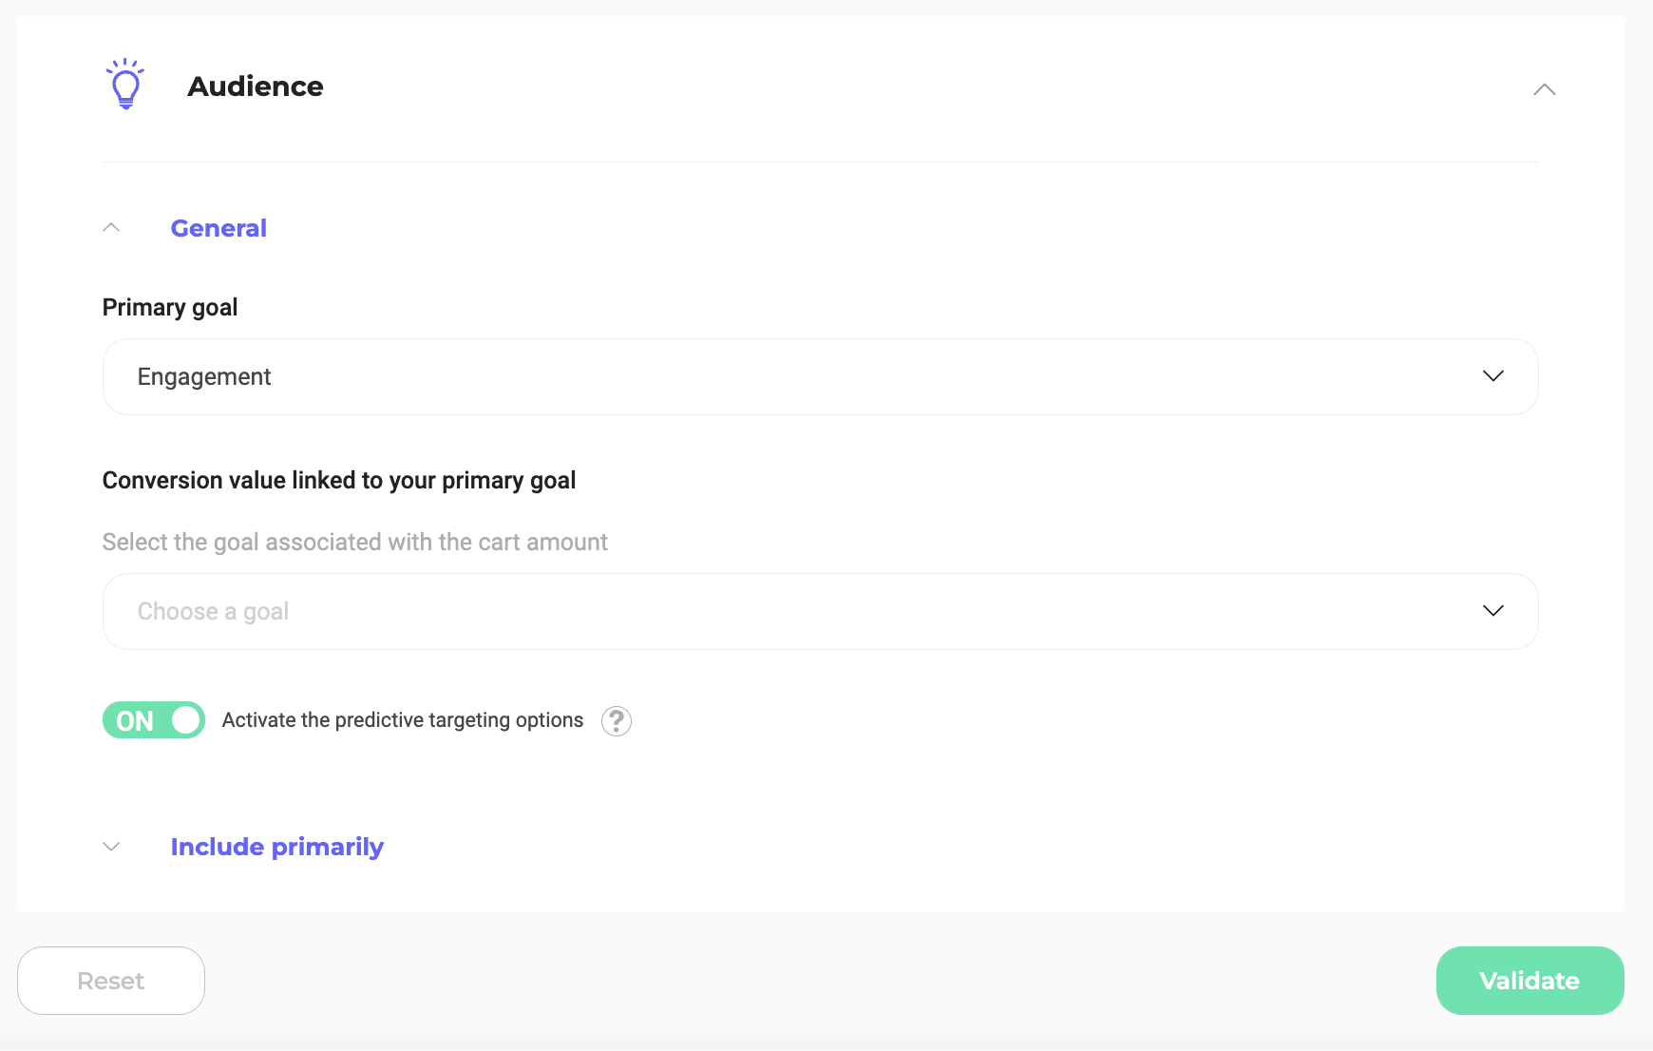The width and height of the screenshot is (1653, 1051).
Task: Click the white knob of the toggle
Action: 186,720
